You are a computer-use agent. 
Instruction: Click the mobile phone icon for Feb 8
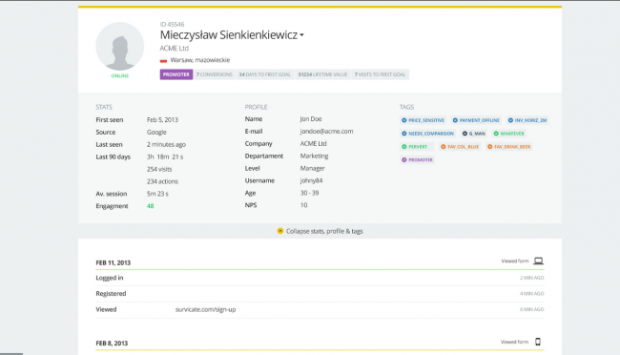538,342
